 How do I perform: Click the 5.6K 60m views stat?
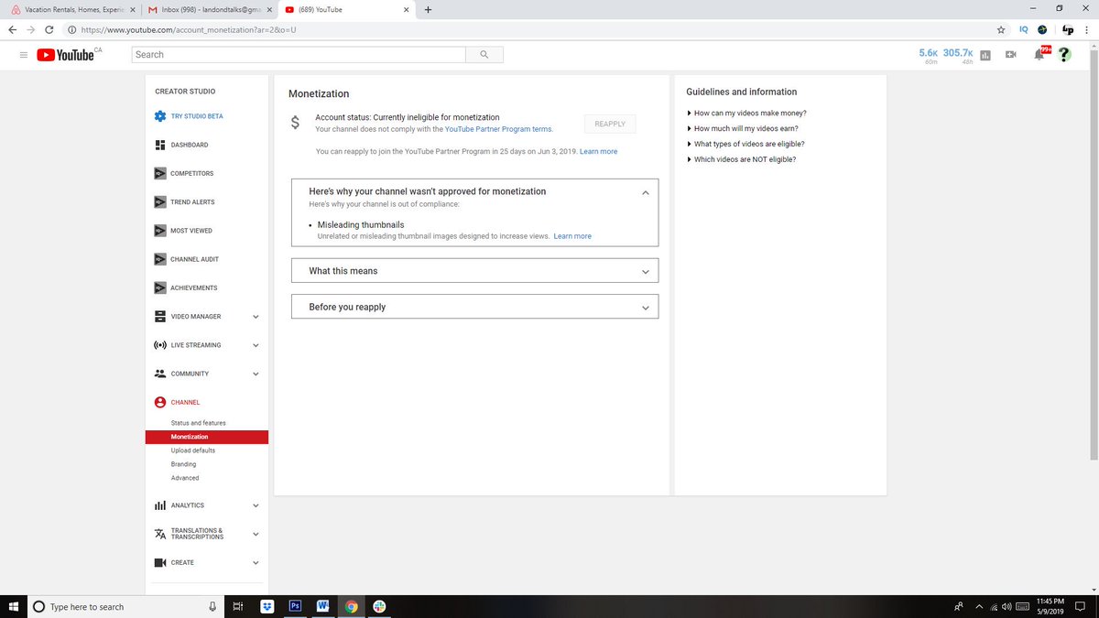(x=929, y=55)
